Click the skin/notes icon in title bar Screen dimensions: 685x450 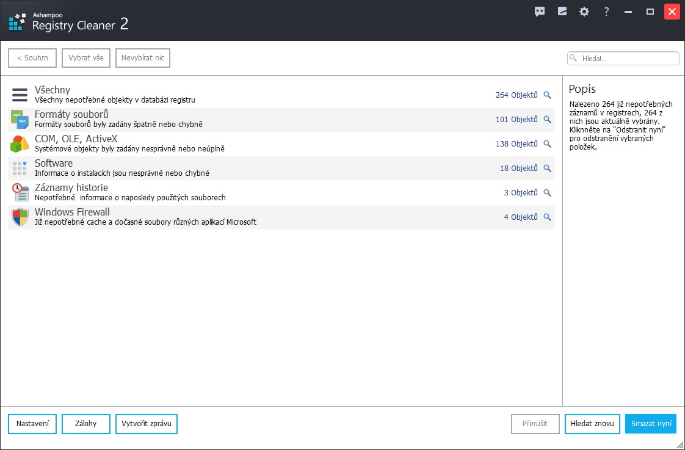(x=562, y=12)
